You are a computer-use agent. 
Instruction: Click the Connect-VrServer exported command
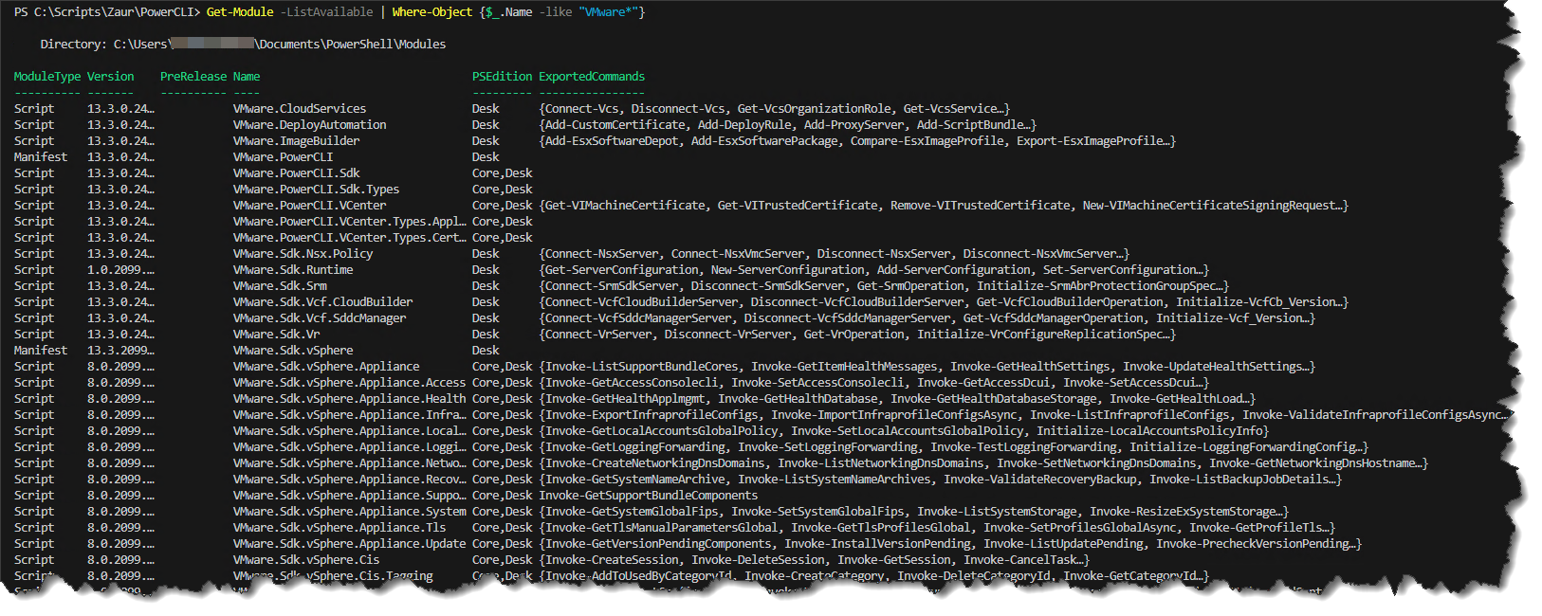(599, 335)
